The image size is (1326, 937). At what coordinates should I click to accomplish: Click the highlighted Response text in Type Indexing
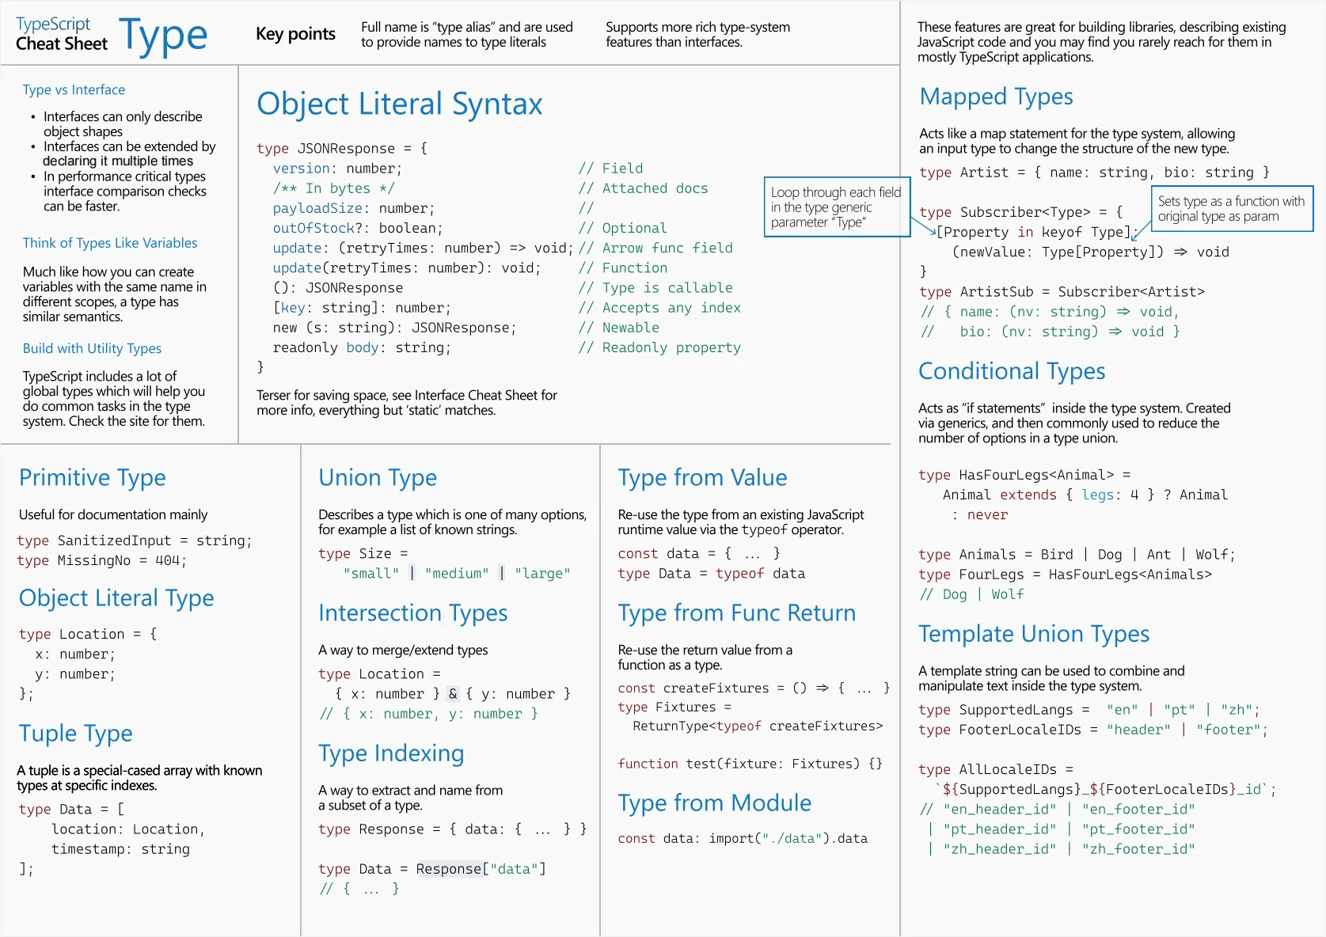449,869
